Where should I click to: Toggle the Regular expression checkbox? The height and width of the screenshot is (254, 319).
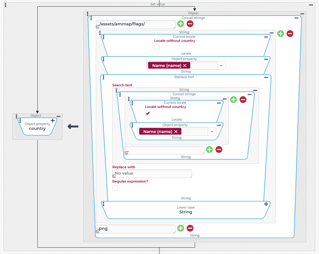tap(115, 188)
